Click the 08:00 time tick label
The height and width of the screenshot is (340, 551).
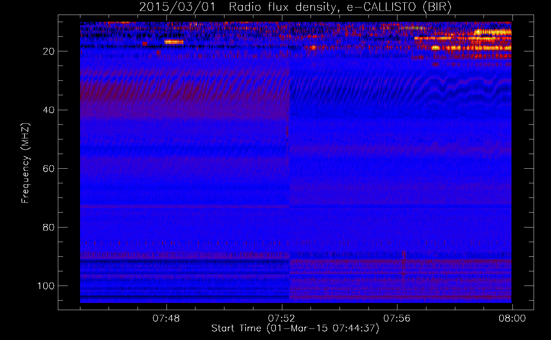pos(512,319)
